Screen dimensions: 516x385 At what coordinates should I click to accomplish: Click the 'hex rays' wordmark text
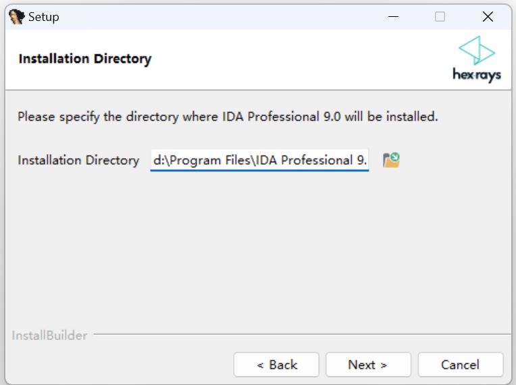477,75
